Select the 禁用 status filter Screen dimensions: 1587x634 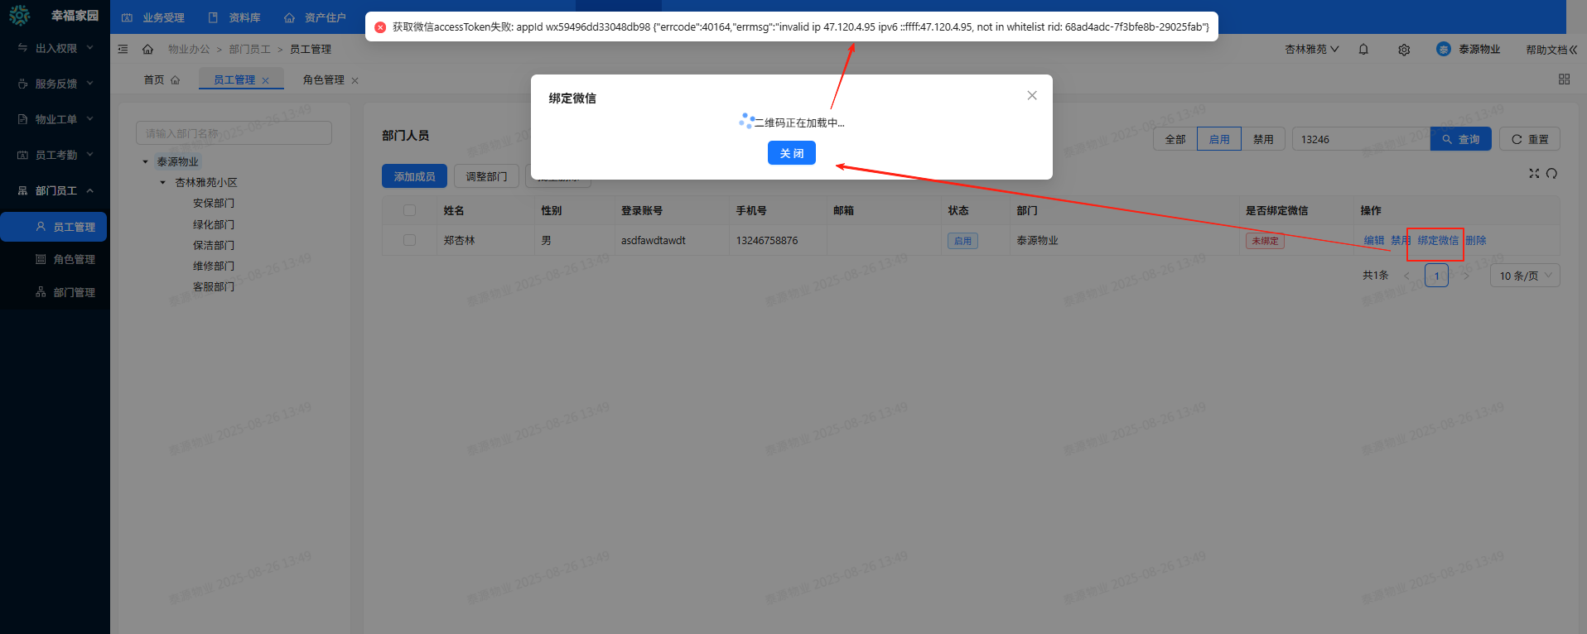1262,139
